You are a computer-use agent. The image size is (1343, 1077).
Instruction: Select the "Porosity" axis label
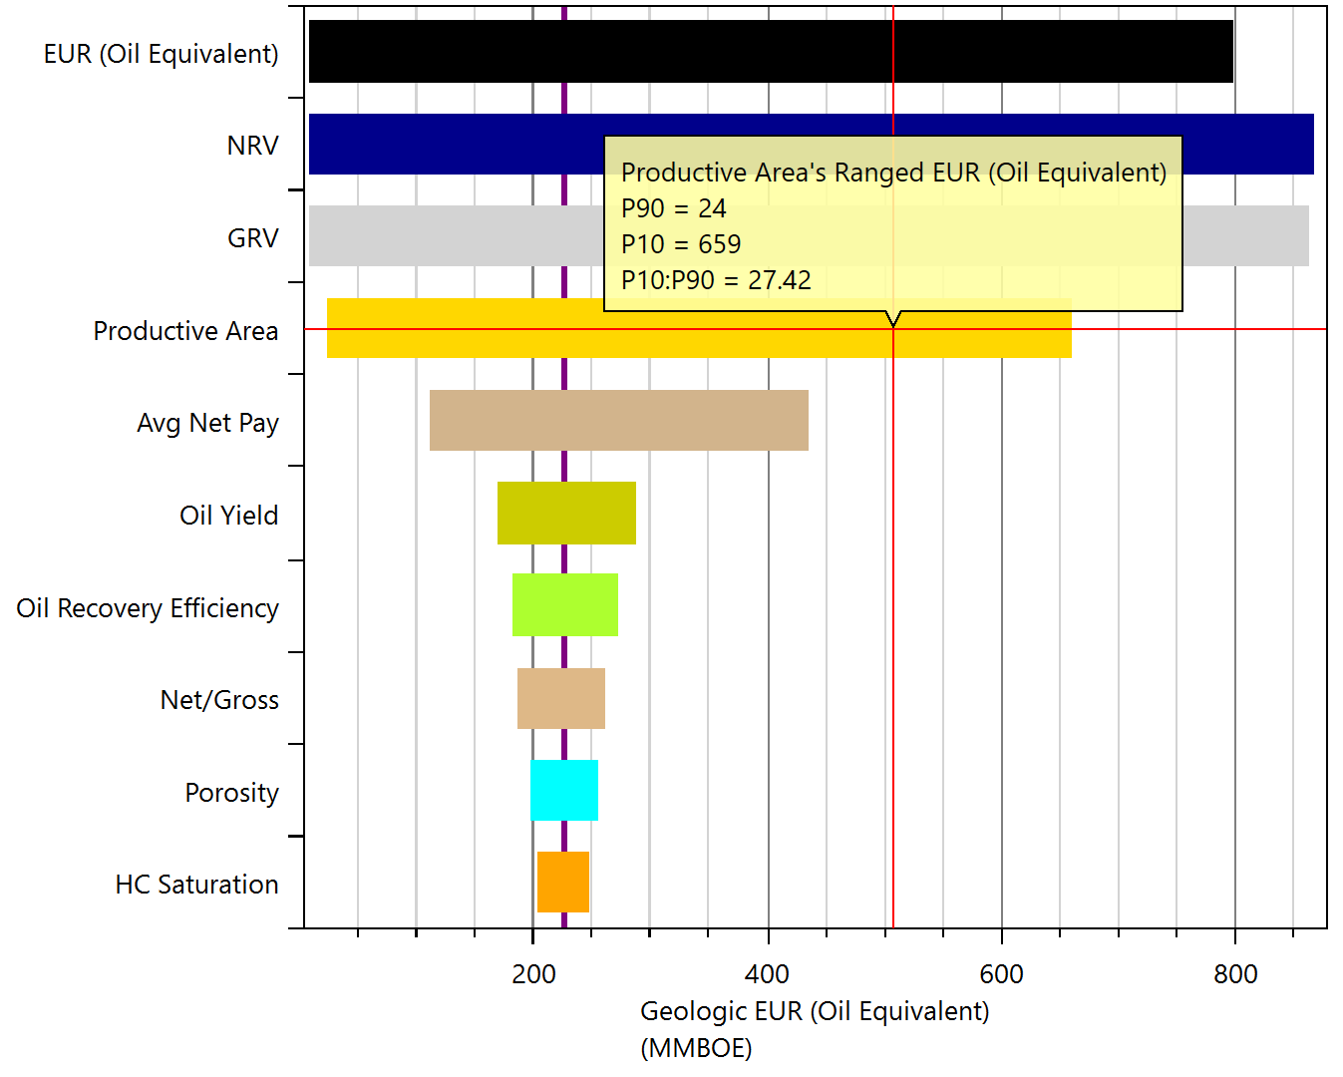click(x=231, y=793)
